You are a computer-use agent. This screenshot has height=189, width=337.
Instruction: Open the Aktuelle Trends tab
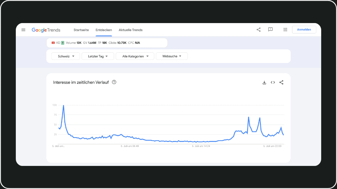pyautogui.click(x=131, y=30)
